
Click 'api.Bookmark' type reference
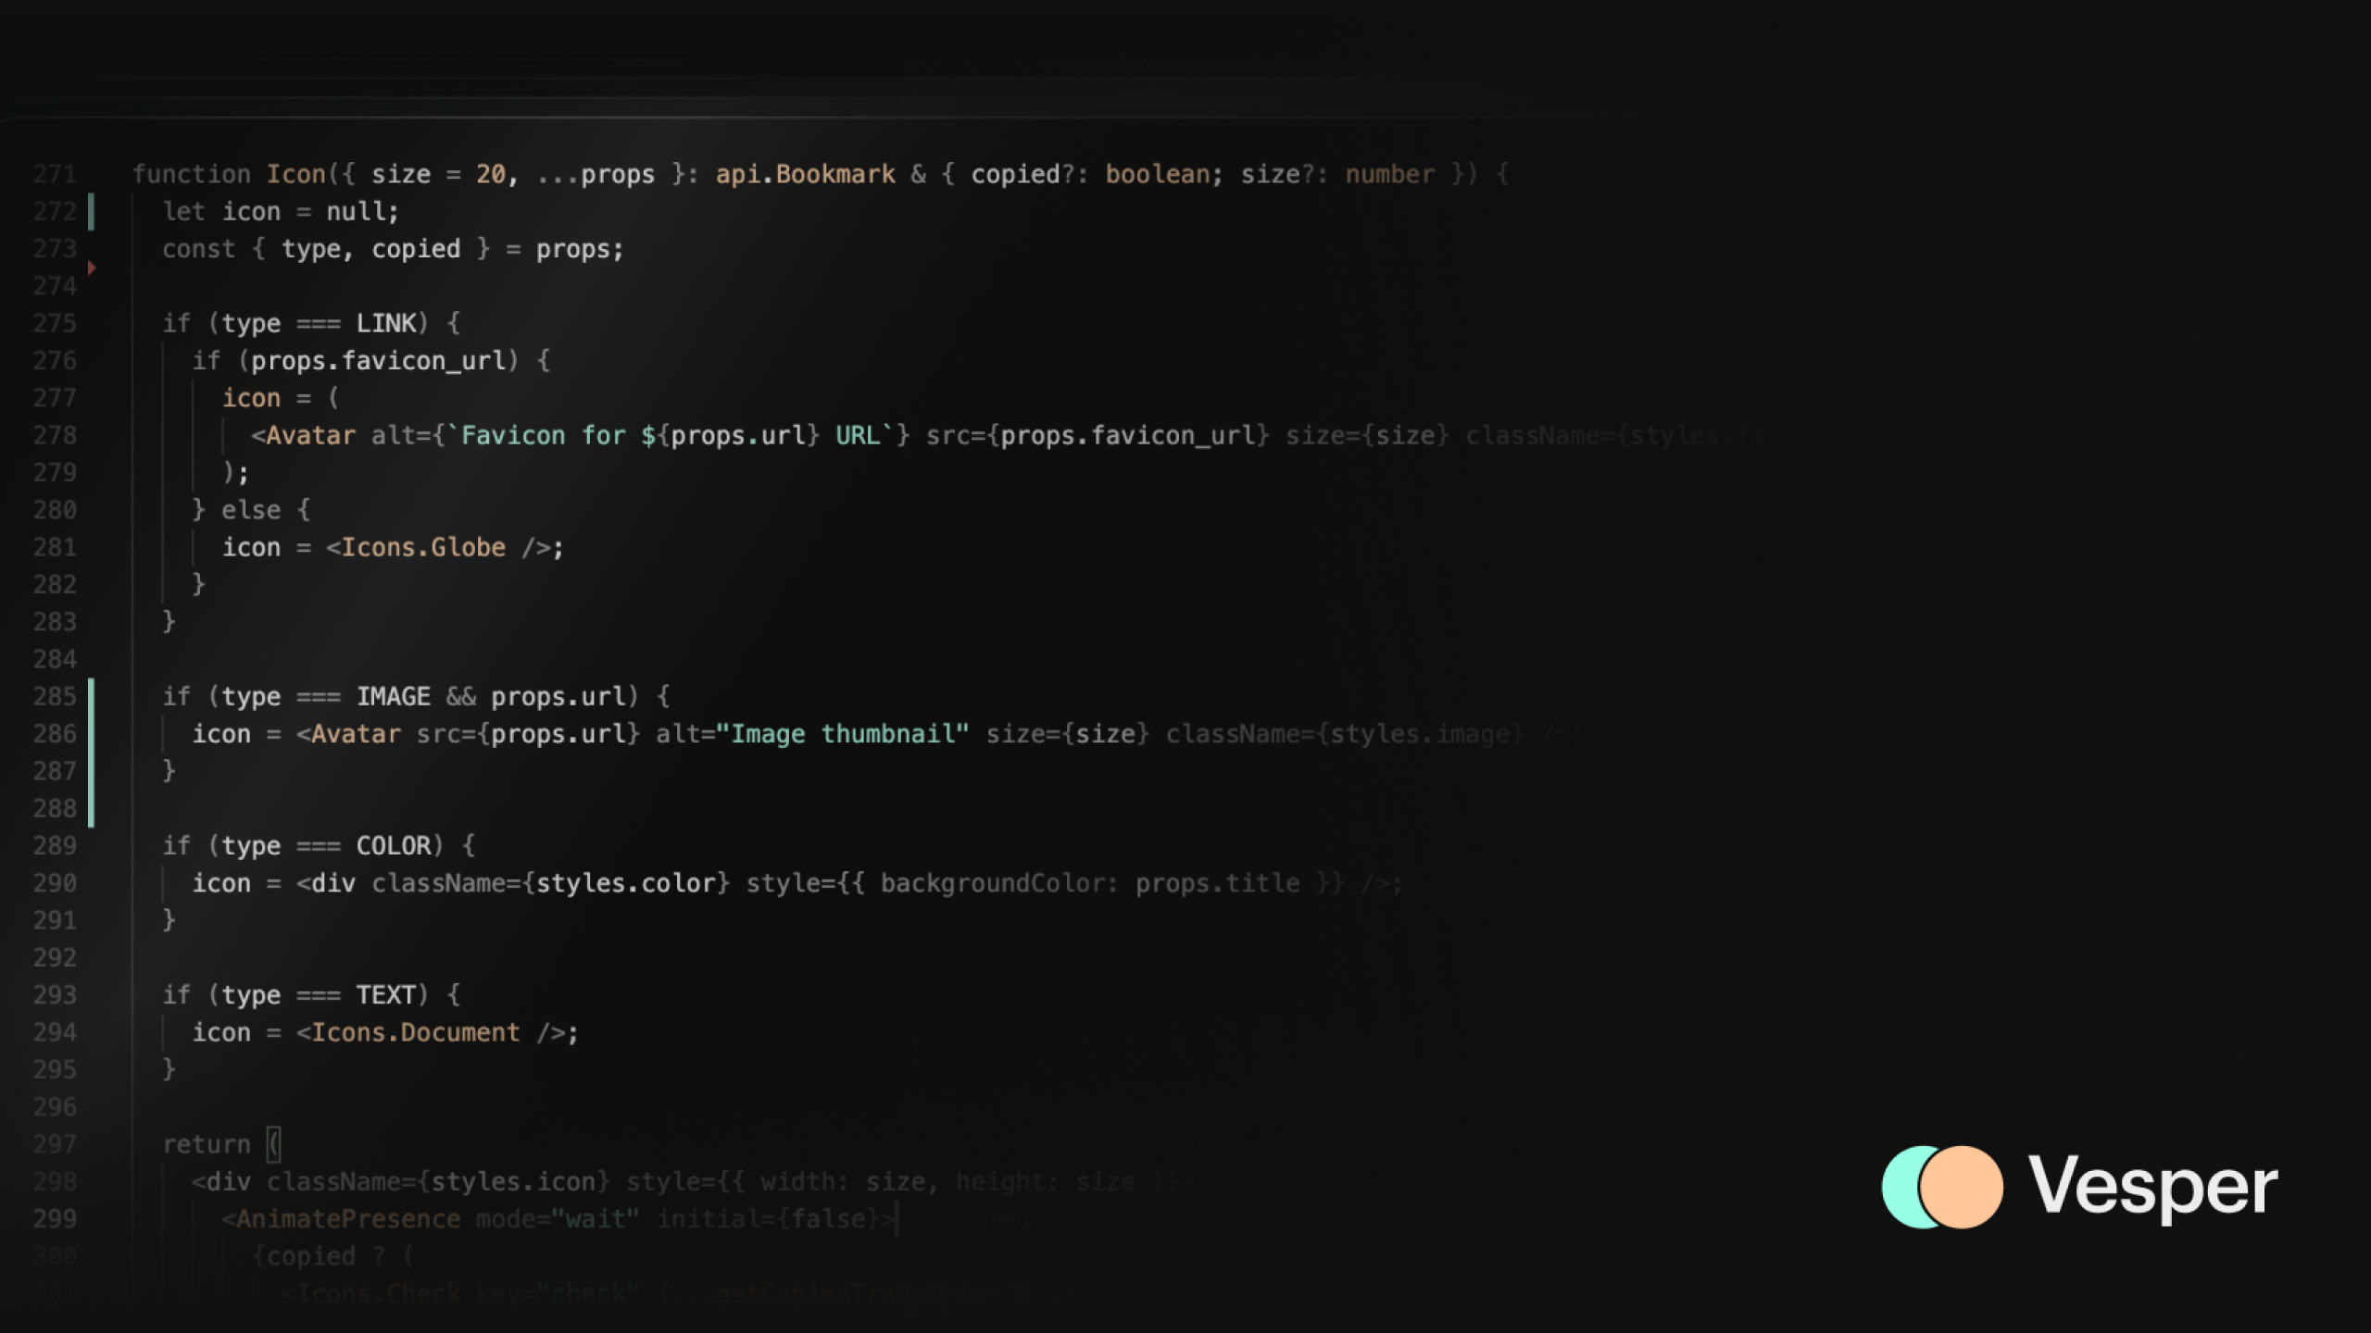point(805,174)
